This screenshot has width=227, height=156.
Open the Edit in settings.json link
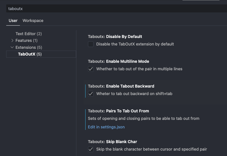pos(106,127)
